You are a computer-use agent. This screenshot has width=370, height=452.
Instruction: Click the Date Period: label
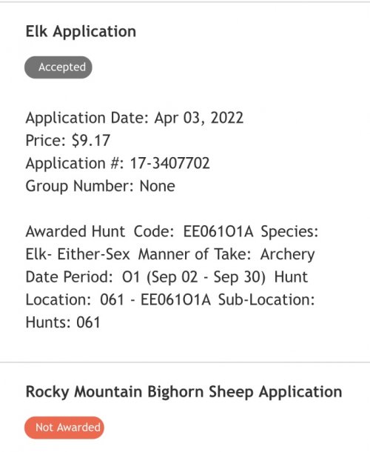(x=69, y=276)
